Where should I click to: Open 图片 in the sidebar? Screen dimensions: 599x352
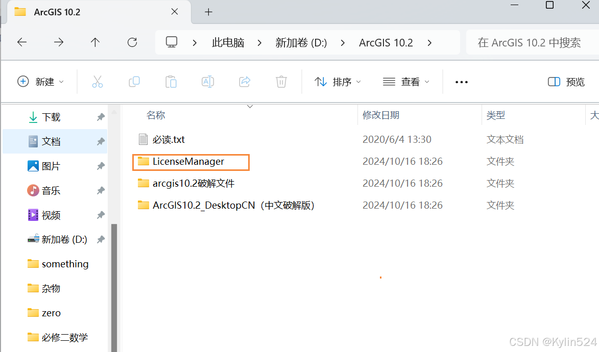pyautogui.click(x=51, y=166)
